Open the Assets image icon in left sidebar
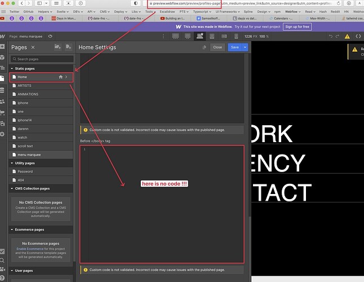Screen dimensions: 364x282 (x=2, y=124)
